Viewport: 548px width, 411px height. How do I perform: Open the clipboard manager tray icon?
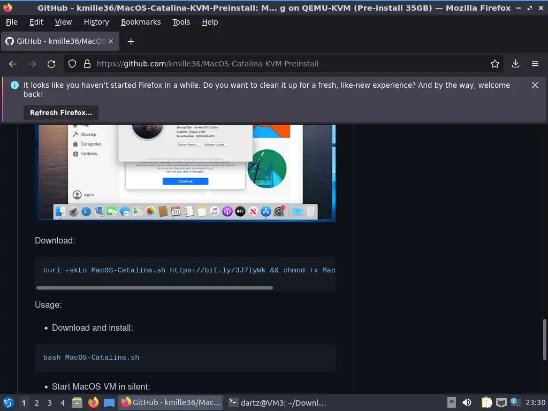point(486,402)
